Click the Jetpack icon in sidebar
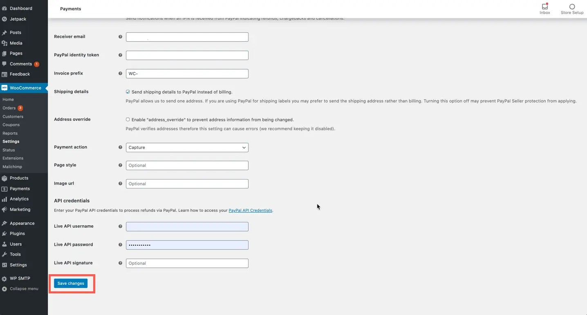Viewport: 587px width, 315px height. [4, 19]
